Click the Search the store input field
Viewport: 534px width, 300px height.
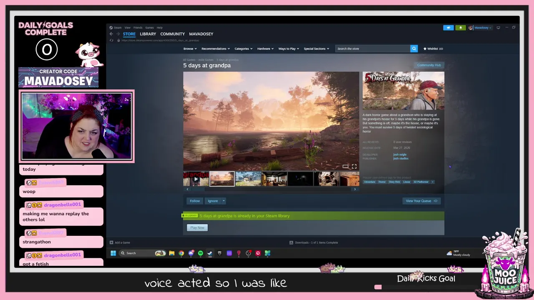pos(373,49)
